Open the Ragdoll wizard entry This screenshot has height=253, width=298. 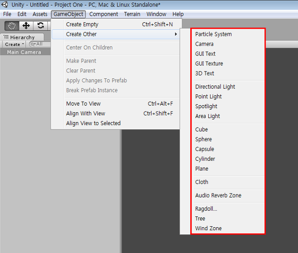coord(227,209)
